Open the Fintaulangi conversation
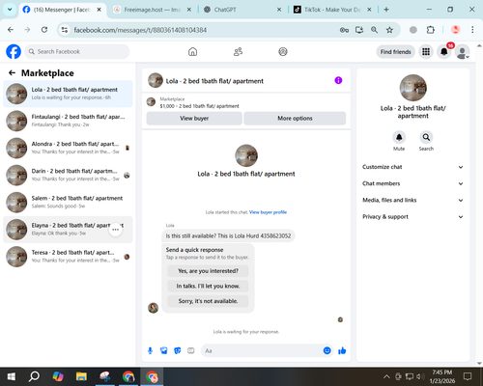 coord(68,121)
